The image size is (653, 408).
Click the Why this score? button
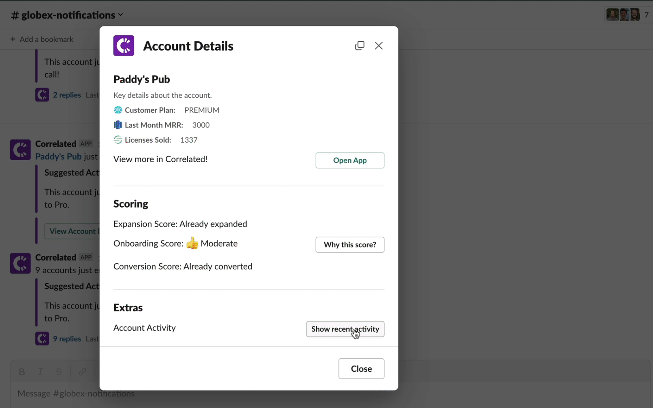pyautogui.click(x=350, y=244)
